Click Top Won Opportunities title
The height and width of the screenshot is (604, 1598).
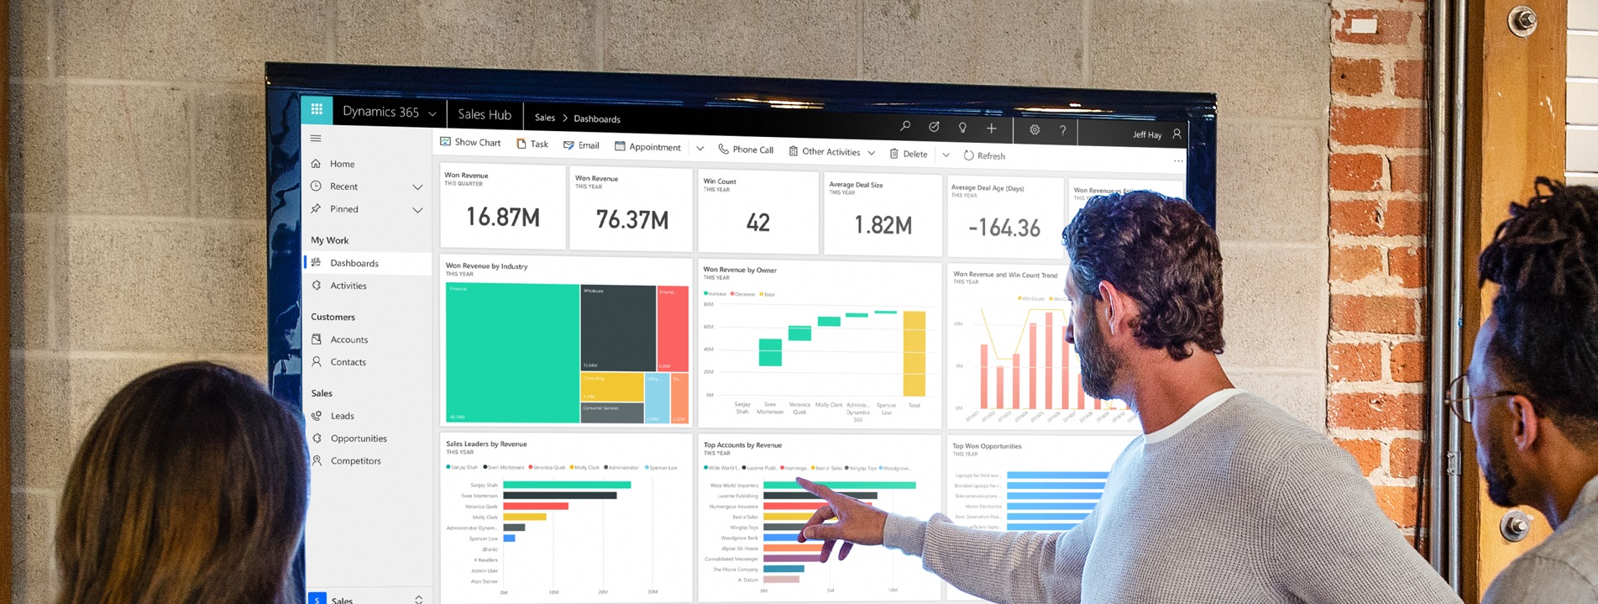coord(987,446)
